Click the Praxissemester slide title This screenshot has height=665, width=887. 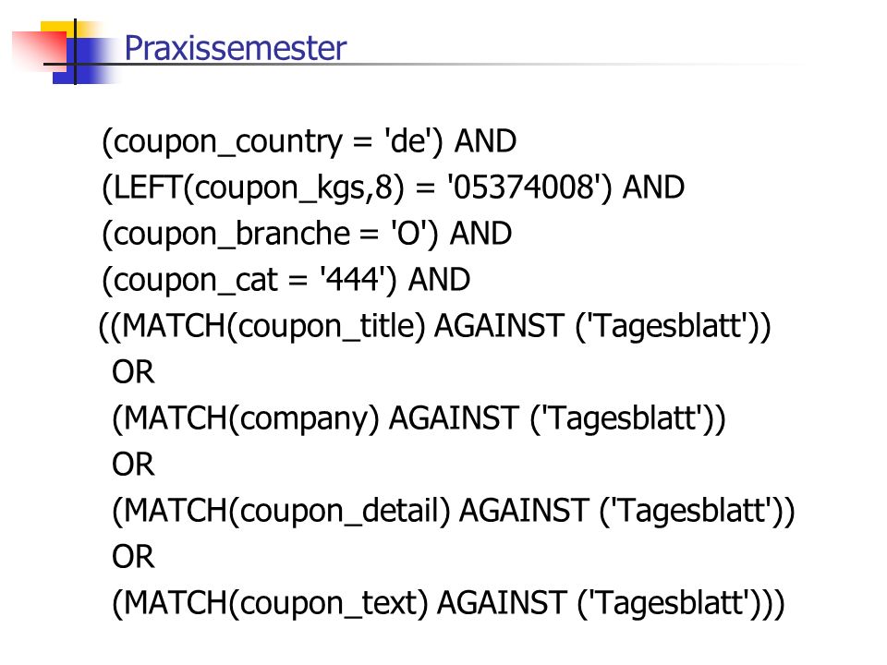[x=235, y=48]
